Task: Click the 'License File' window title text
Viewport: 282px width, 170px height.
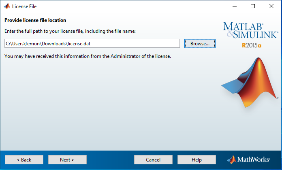Action: click(x=27, y=6)
